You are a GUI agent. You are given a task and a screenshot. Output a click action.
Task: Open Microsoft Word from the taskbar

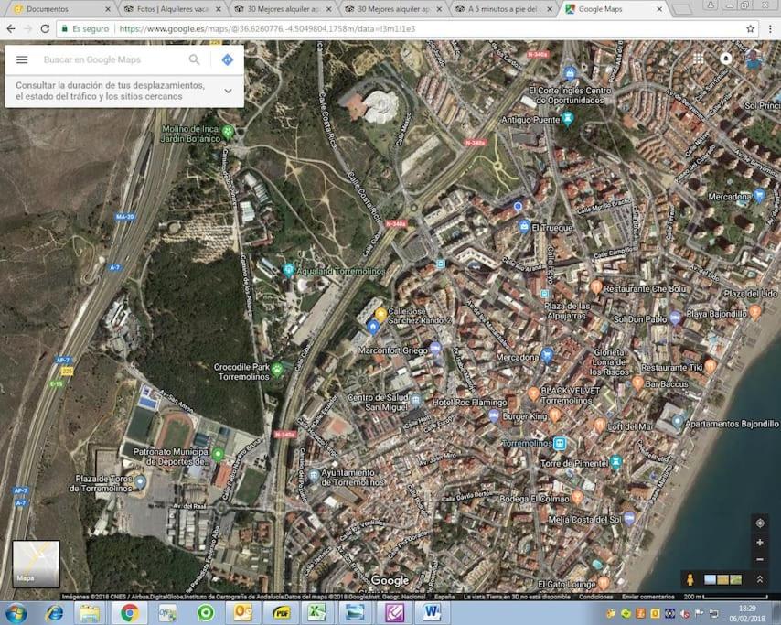pos(432,612)
